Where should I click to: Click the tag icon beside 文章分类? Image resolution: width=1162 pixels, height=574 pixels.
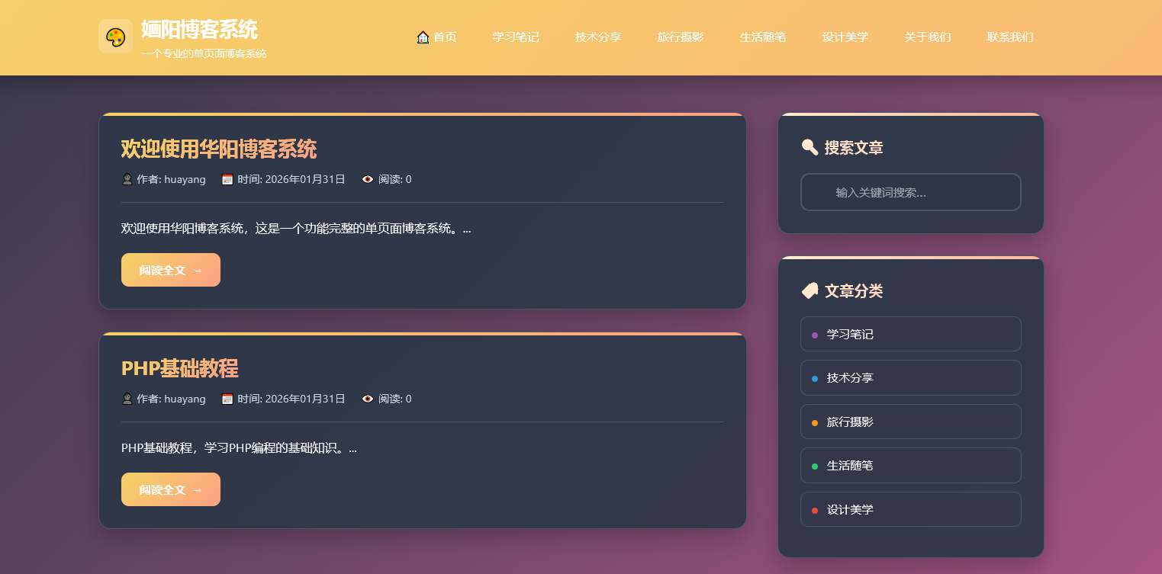pos(809,290)
